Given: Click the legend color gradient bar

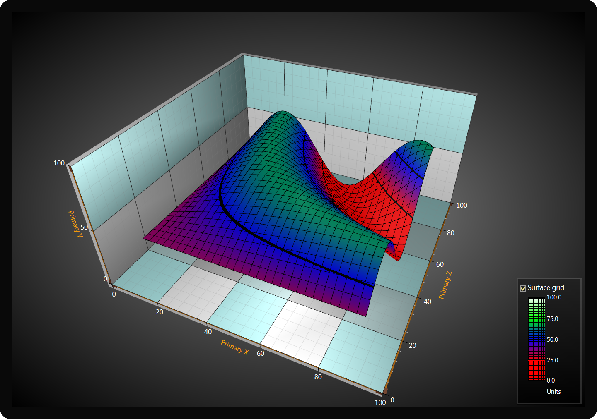Looking at the screenshot, I should tap(537, 339).
